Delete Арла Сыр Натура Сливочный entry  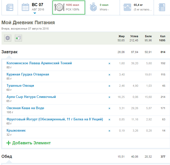[109, 97]
